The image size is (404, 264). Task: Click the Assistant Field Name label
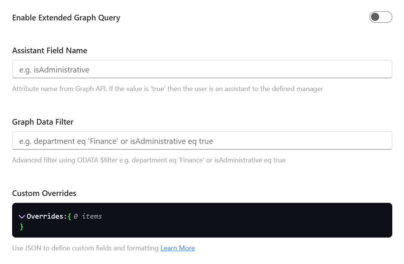click(50, 51)
